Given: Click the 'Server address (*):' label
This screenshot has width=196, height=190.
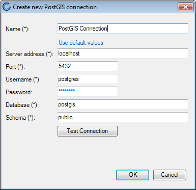Looking at the screenshot, I should (30, 54).
